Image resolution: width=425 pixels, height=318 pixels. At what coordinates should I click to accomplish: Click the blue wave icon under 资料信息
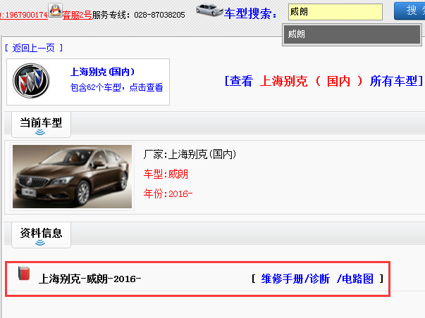click(x=40, y=243)
